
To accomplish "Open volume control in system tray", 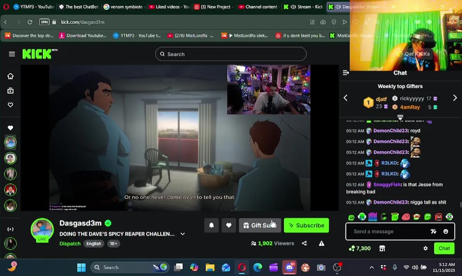I will point(415,268).
